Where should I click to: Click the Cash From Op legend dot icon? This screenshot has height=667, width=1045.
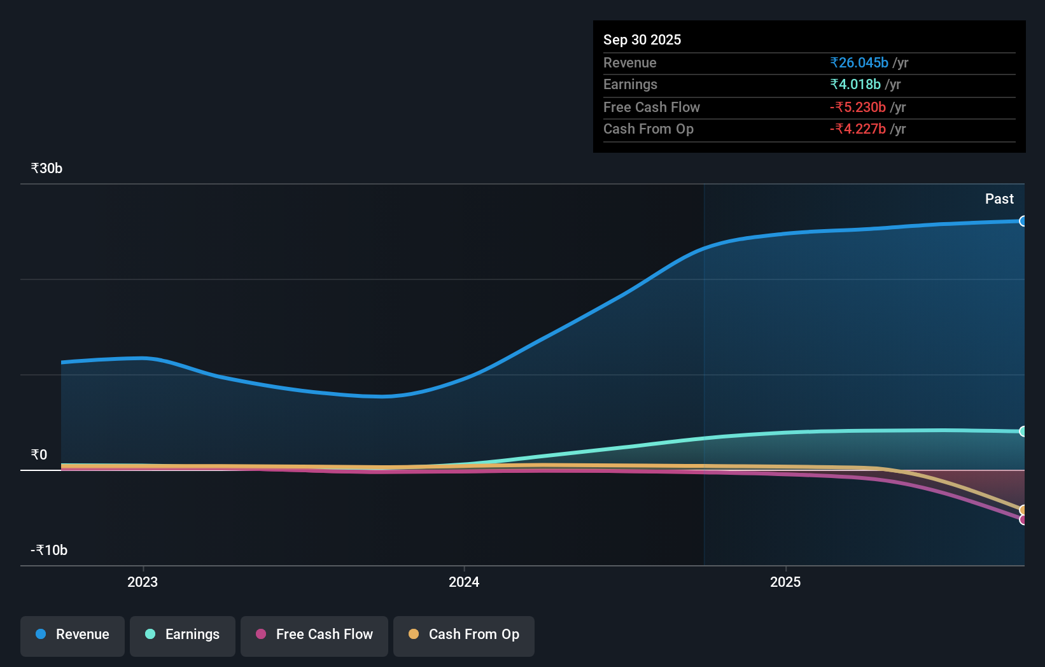414,635
